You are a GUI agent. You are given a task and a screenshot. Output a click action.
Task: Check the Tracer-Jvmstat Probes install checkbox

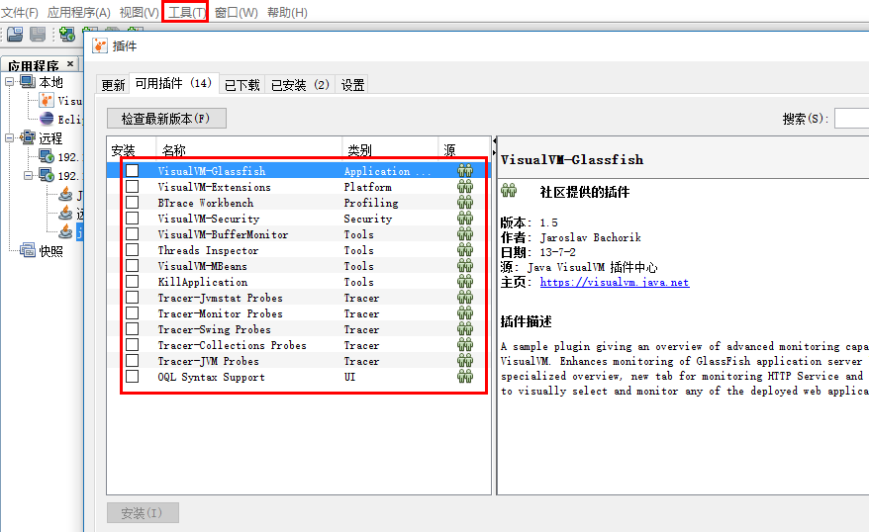point(132,298)
